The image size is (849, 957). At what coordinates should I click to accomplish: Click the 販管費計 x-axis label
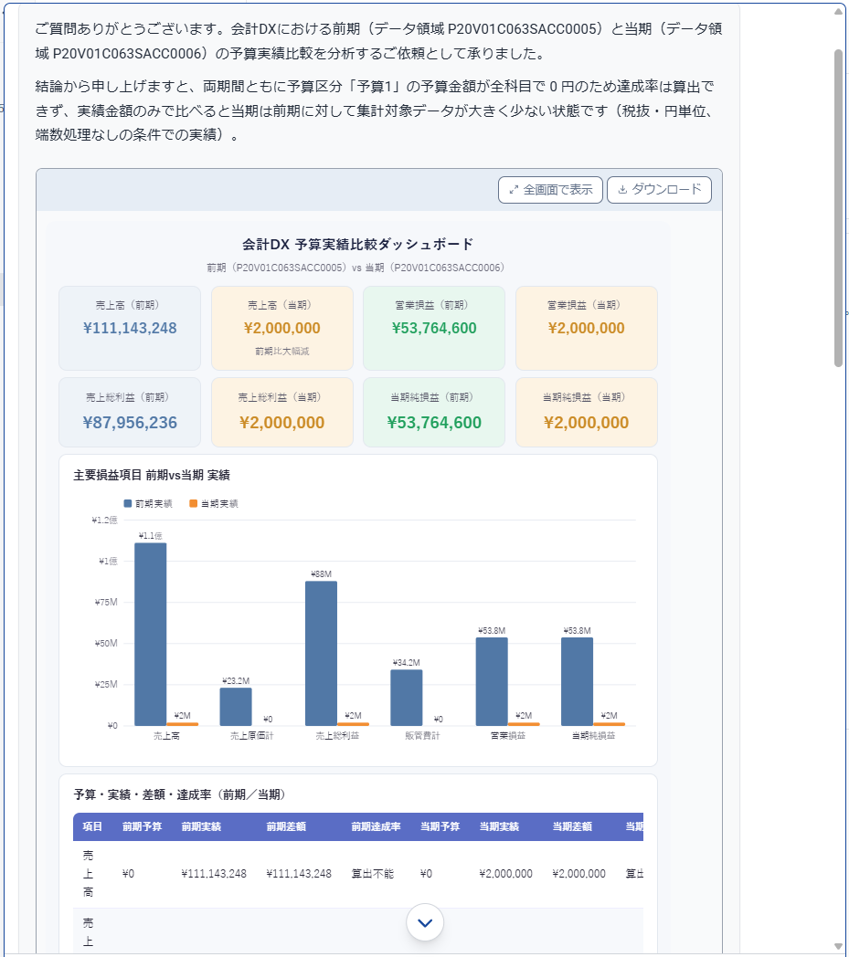[422, 735]
